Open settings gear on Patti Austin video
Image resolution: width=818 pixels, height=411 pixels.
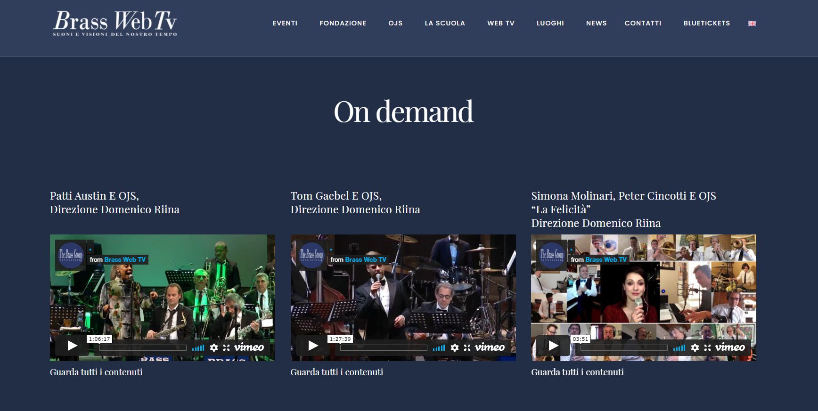[214, 347]
